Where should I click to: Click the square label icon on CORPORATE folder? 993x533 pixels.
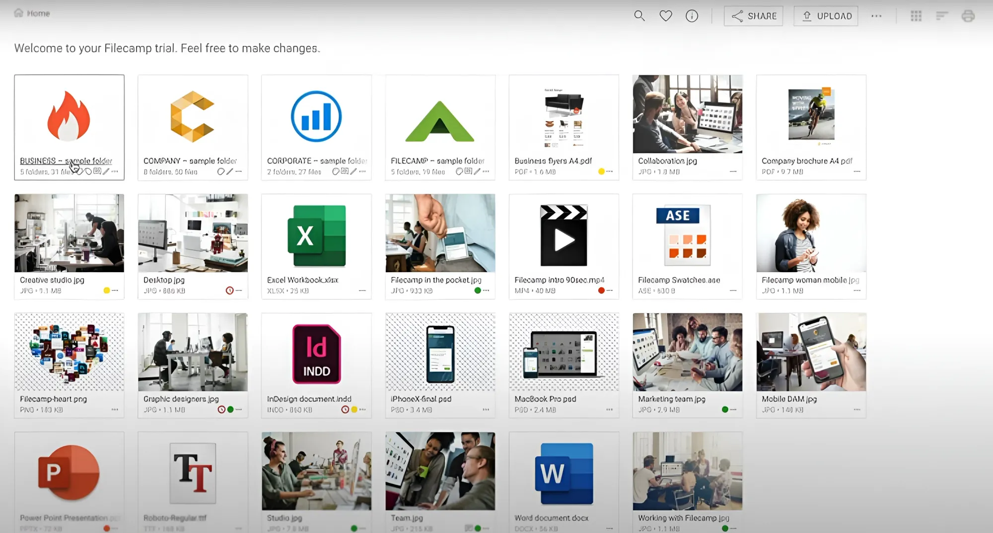pyautogui.click(x=344, y=171)
